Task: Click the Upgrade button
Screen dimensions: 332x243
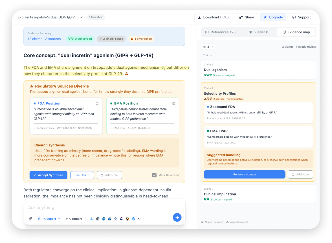Action: (x=273, y=17)
